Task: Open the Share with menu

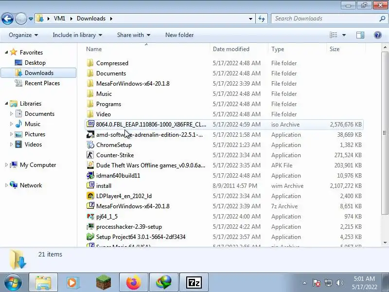Action: [133, 35]
